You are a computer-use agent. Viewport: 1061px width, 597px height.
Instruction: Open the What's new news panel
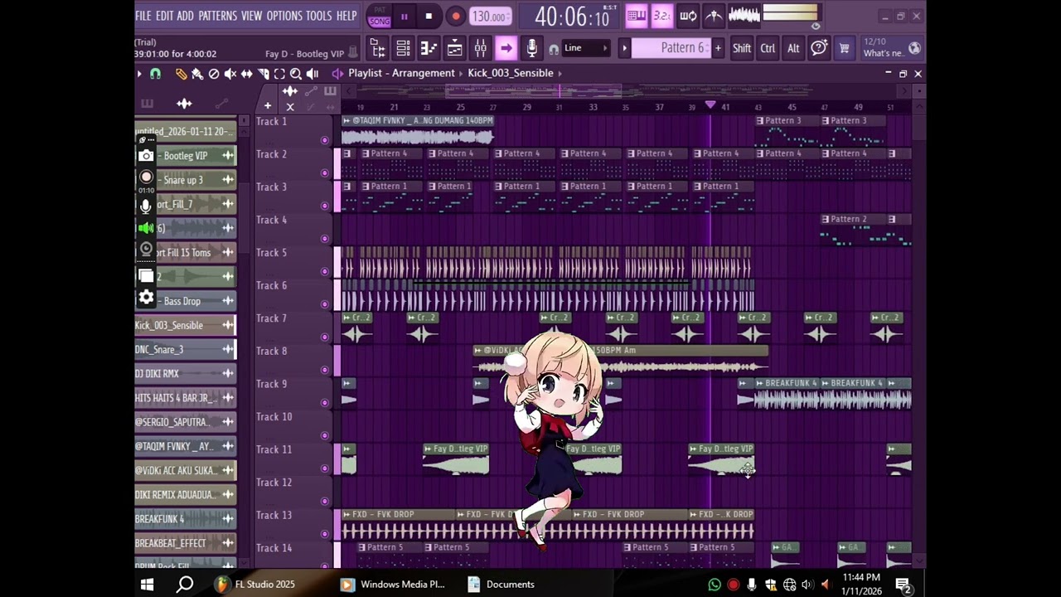[892, 48]
